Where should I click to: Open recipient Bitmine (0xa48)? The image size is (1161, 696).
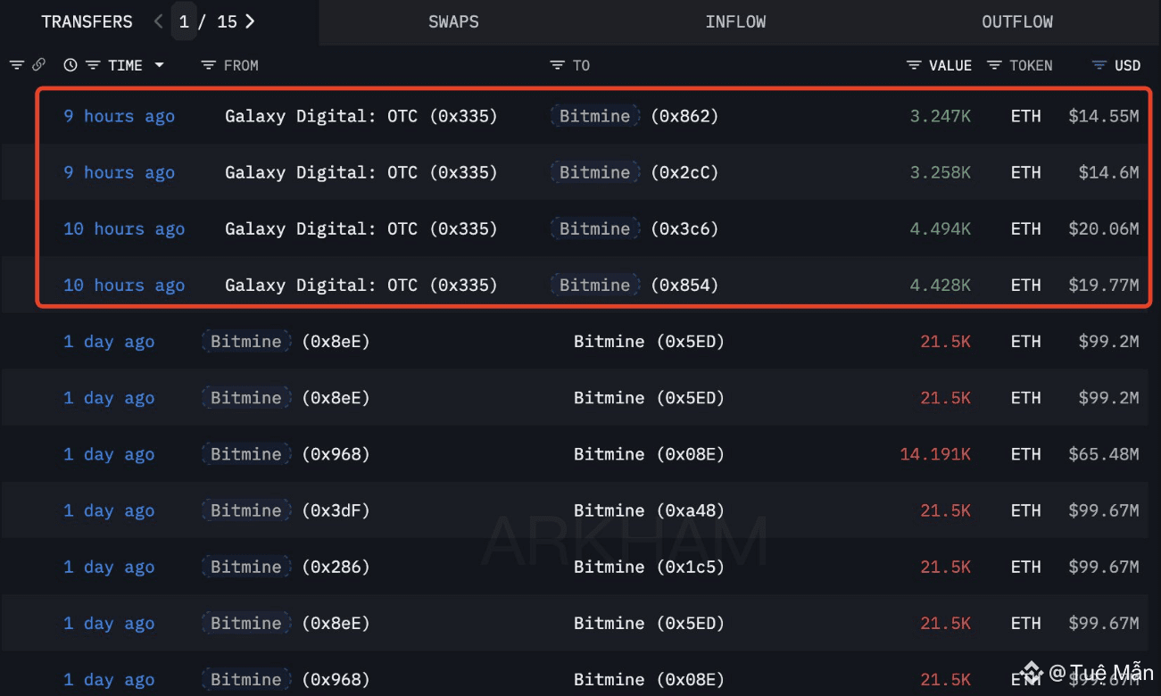(x=649, y=510)
